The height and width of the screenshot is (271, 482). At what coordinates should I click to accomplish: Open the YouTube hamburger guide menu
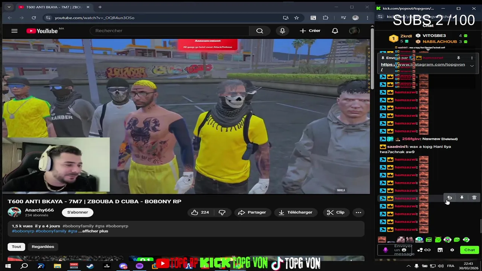click(14, 31)
